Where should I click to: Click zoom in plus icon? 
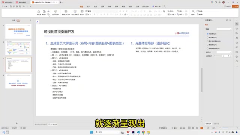[x=237, y=128]
